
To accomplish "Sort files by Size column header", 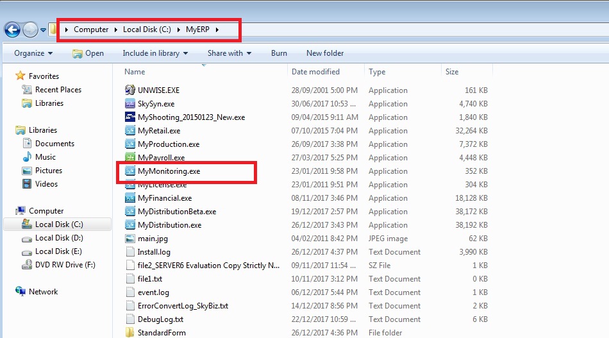I will click(x=452, y=72).
